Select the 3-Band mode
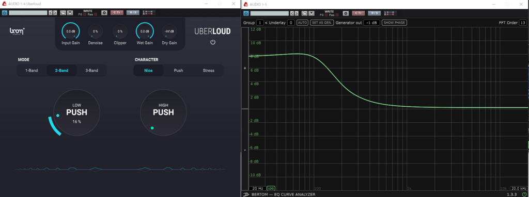The image size is (529, 197). tap(92, 71)
